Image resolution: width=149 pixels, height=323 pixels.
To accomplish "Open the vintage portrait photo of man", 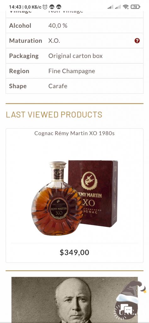I will pos(74,300).
